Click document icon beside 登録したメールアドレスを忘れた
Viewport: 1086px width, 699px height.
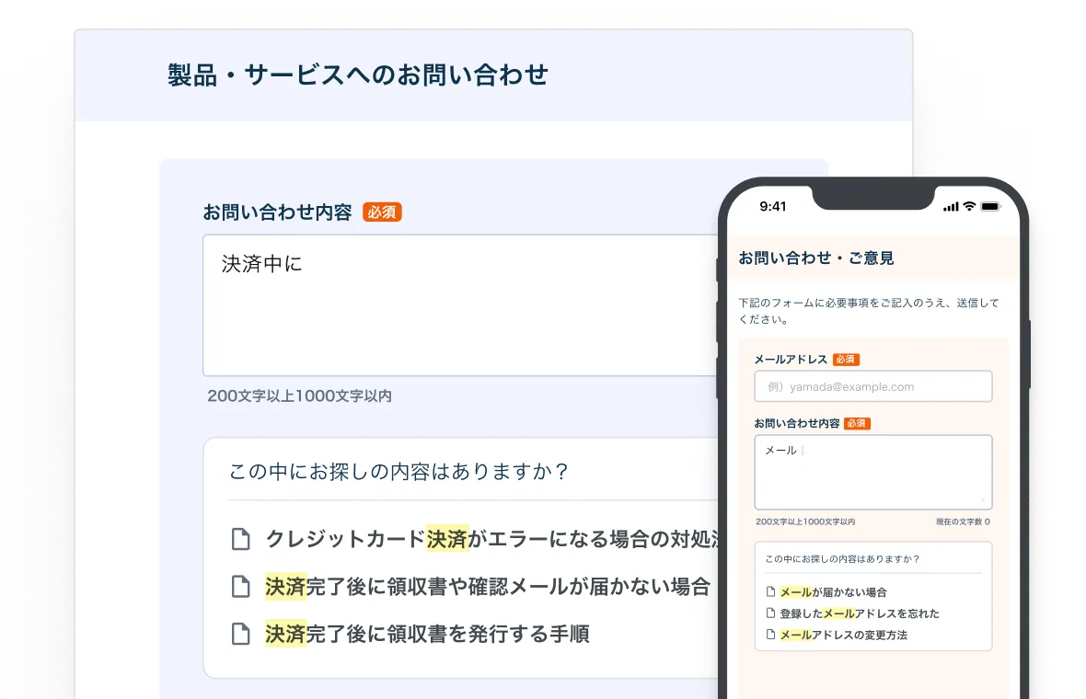click(770, 613)
